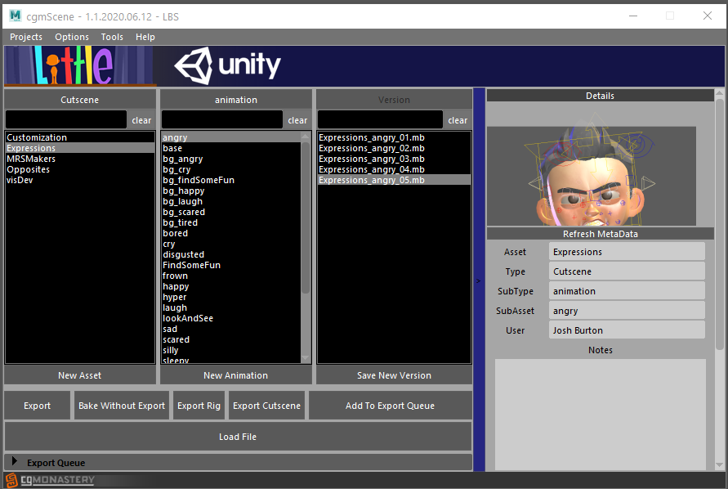The height and width of the screenshot is (489, 728).
Task: Click the Load File button
Action: click(x=238, y=437)
